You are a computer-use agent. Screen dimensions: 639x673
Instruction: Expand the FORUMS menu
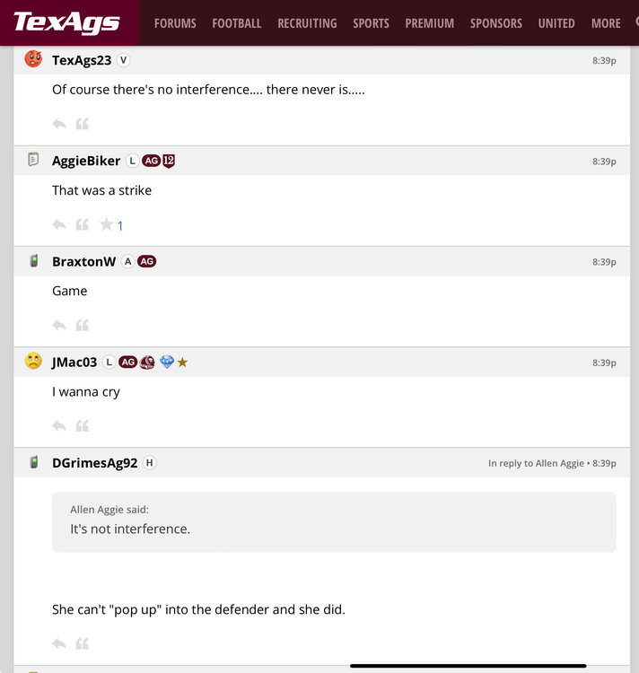tap(175, 23)
